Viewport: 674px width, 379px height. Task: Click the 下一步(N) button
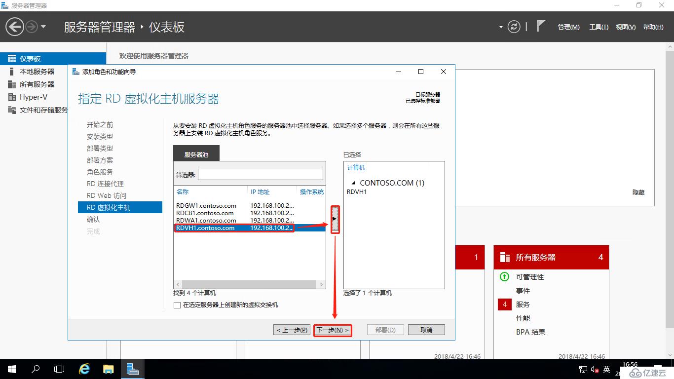tap(333, 330)
